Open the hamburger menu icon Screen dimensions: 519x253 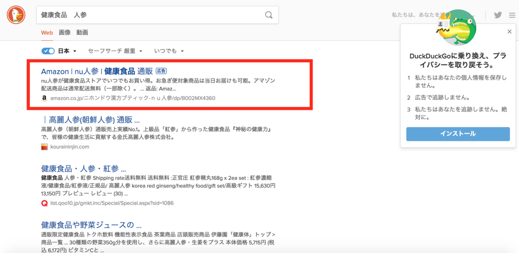tap(512, 15)
